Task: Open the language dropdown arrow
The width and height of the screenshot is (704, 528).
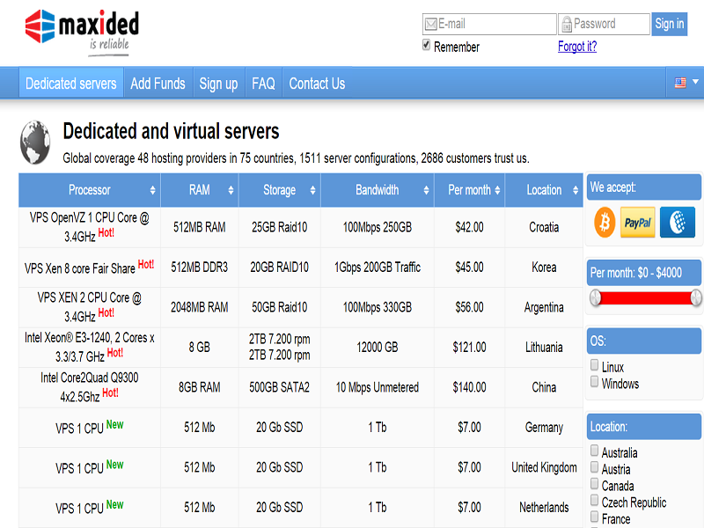Action: coord(695,82)
